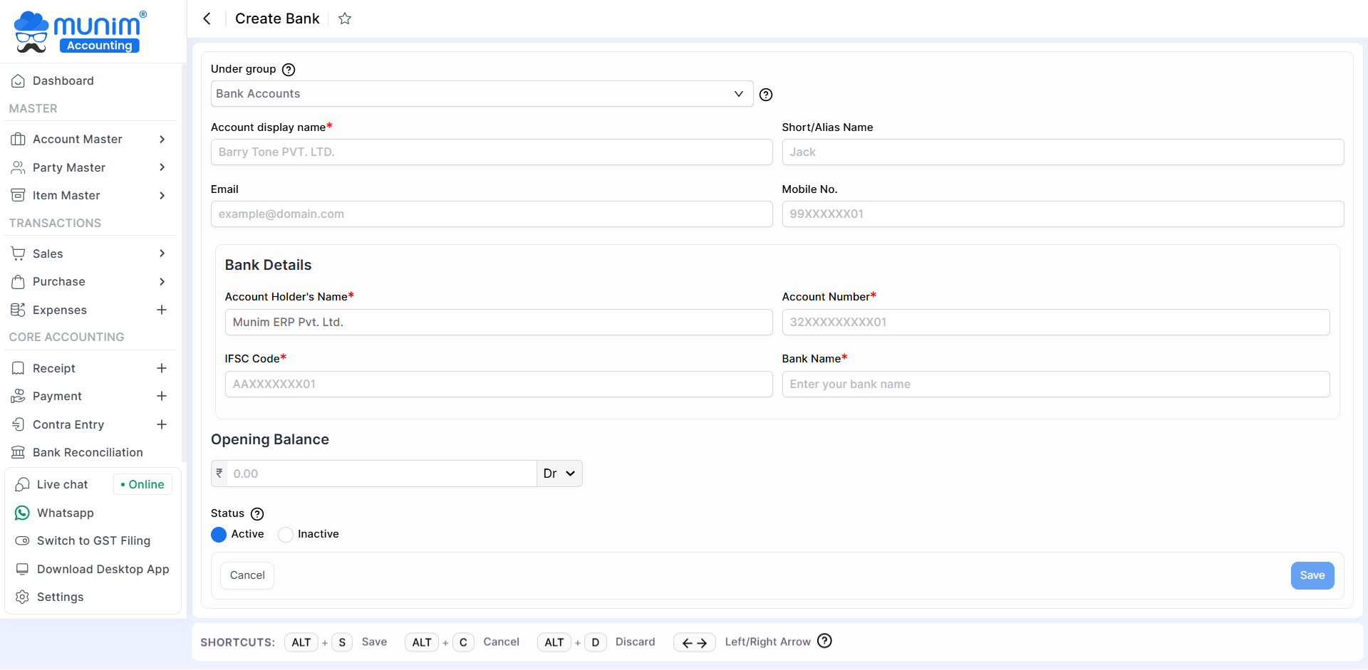This screenshot has height=670, width=1368.
Task: Click the Save button
Action: pyautogui.click(x=1312, y=575)
